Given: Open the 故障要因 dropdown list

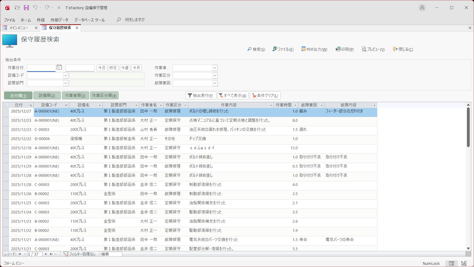Looking at the screenshot, I should 215,83.
